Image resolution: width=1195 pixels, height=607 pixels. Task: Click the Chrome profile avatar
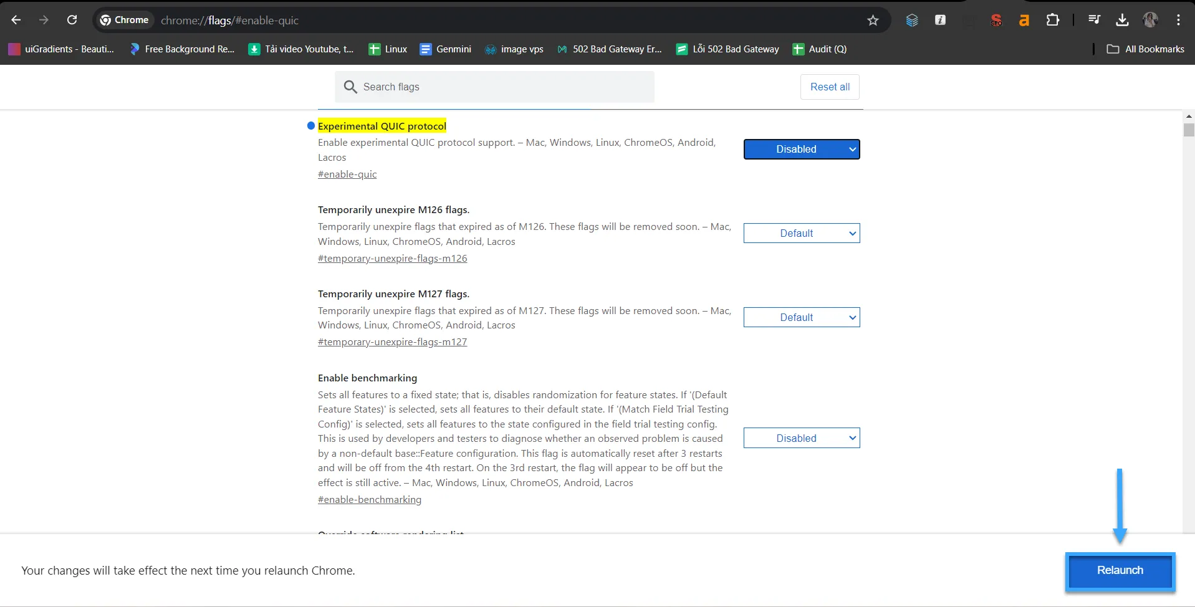pyautogui.click(x=1151, y=19)
